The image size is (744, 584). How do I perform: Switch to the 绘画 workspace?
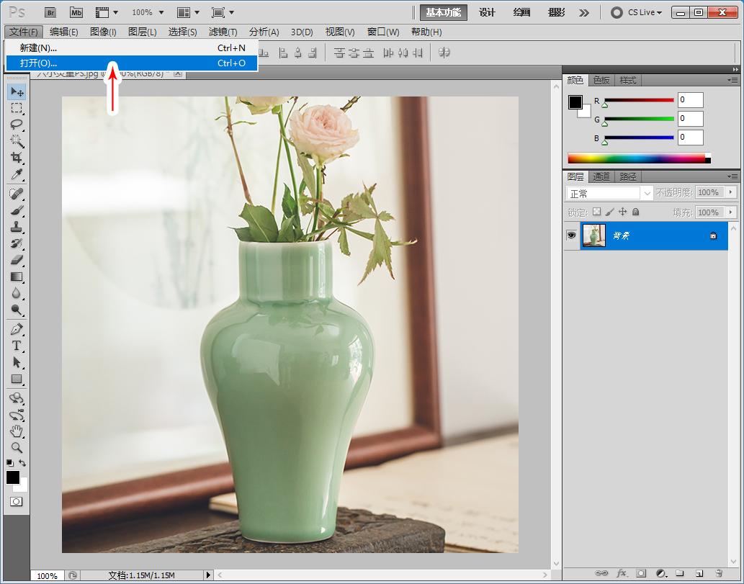coord(521,12)
